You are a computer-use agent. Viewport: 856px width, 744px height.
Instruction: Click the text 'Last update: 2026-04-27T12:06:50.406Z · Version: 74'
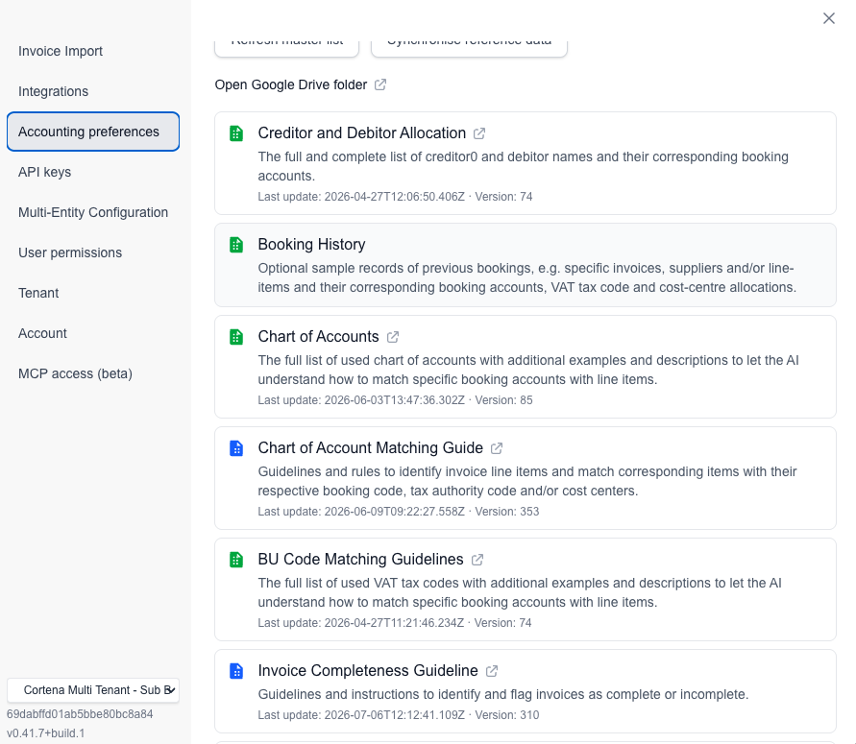pyautogui.click(x=395, y=197)
